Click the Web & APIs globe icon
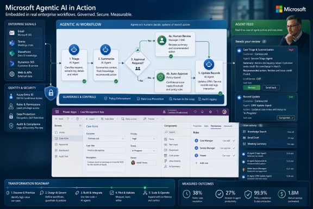Image resolution: width=313 pixels, height=209 pixels. click(12, 74)
